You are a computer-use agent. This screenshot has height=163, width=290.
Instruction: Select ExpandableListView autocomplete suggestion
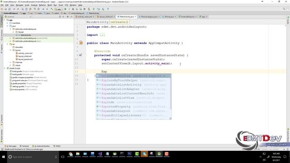coord(133,98)
